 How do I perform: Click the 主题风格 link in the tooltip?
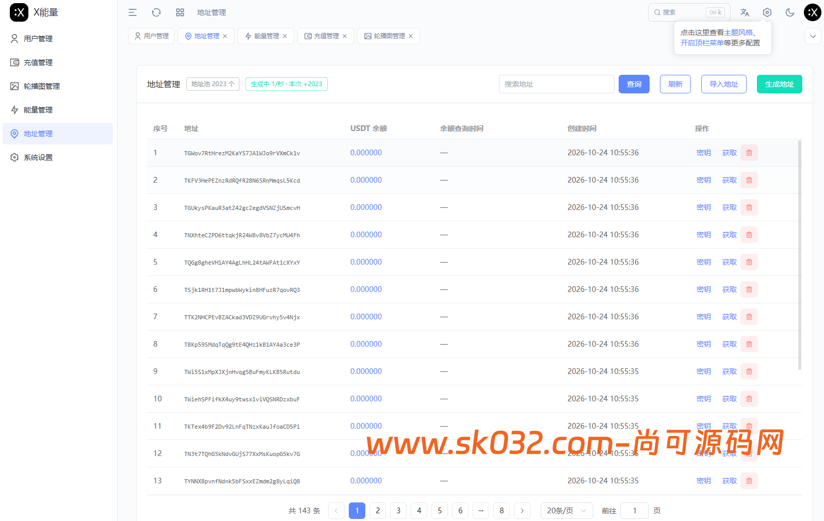pyautogui.click(x=738, y=32)
